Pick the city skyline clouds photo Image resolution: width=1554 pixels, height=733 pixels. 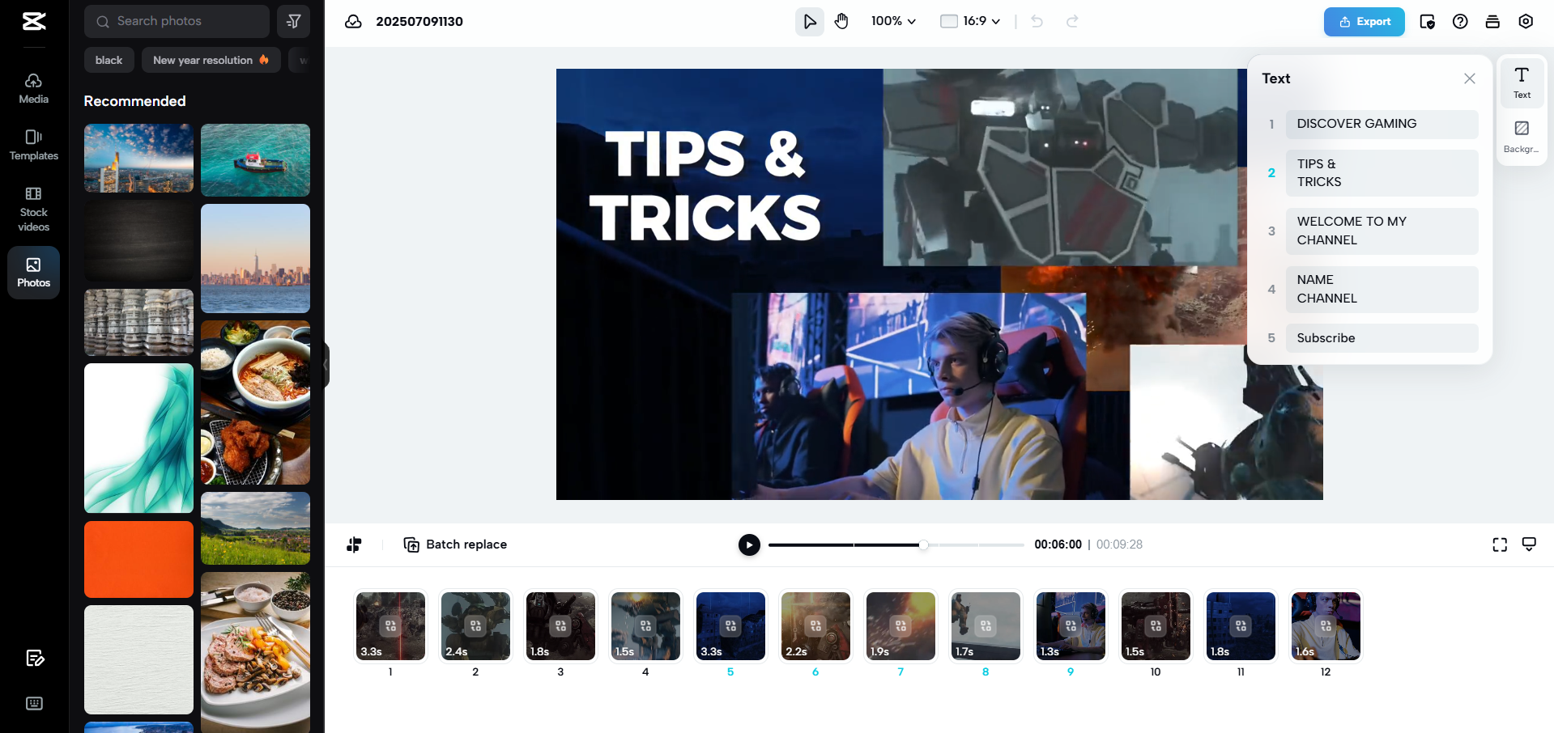click(138, 158)
